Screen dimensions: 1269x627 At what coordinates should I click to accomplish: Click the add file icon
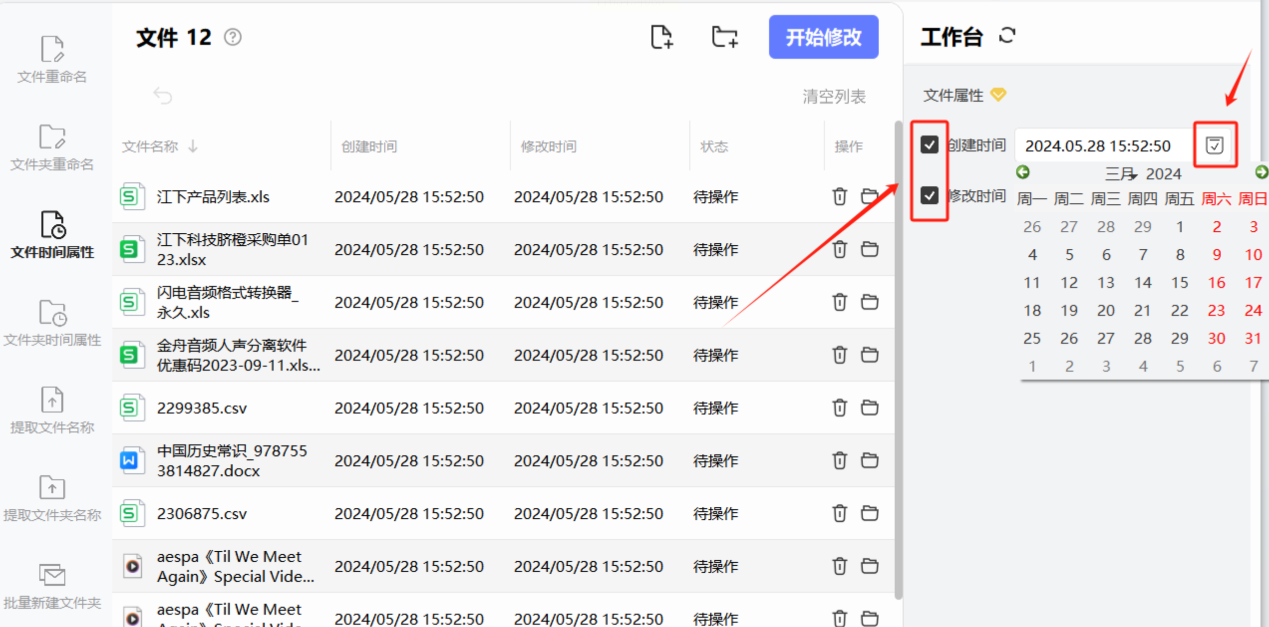tap(661, 37)
